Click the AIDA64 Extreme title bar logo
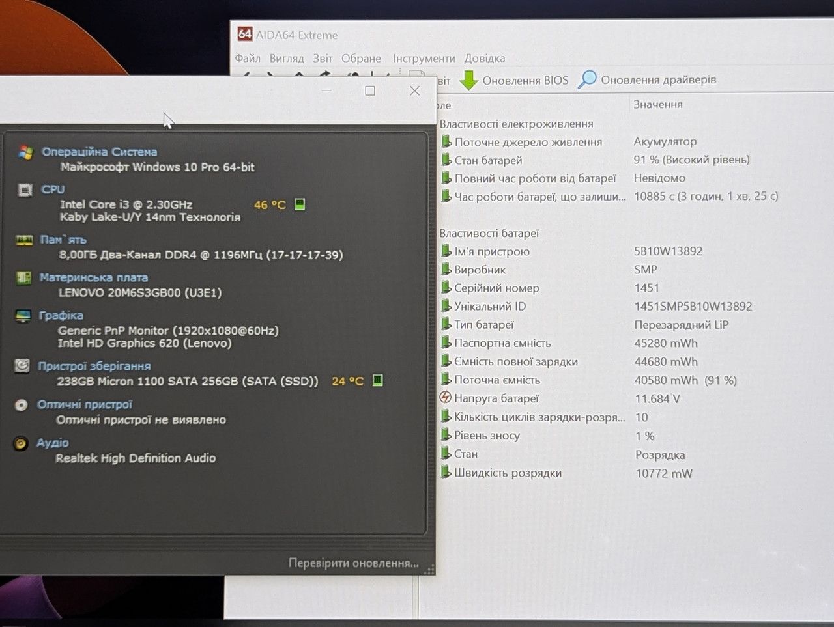The height and width of the screenshot is (627, 834). pos(244,34)
